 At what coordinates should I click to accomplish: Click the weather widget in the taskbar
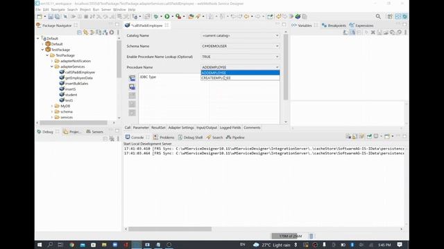click(x=271, y=245)
